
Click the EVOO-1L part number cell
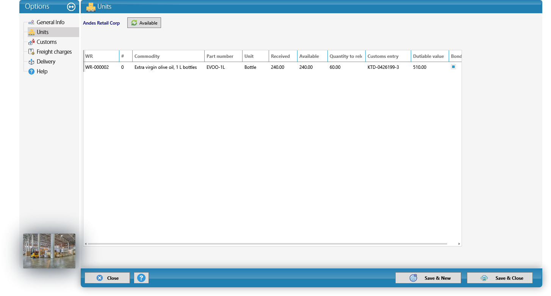tap(223, 67)
